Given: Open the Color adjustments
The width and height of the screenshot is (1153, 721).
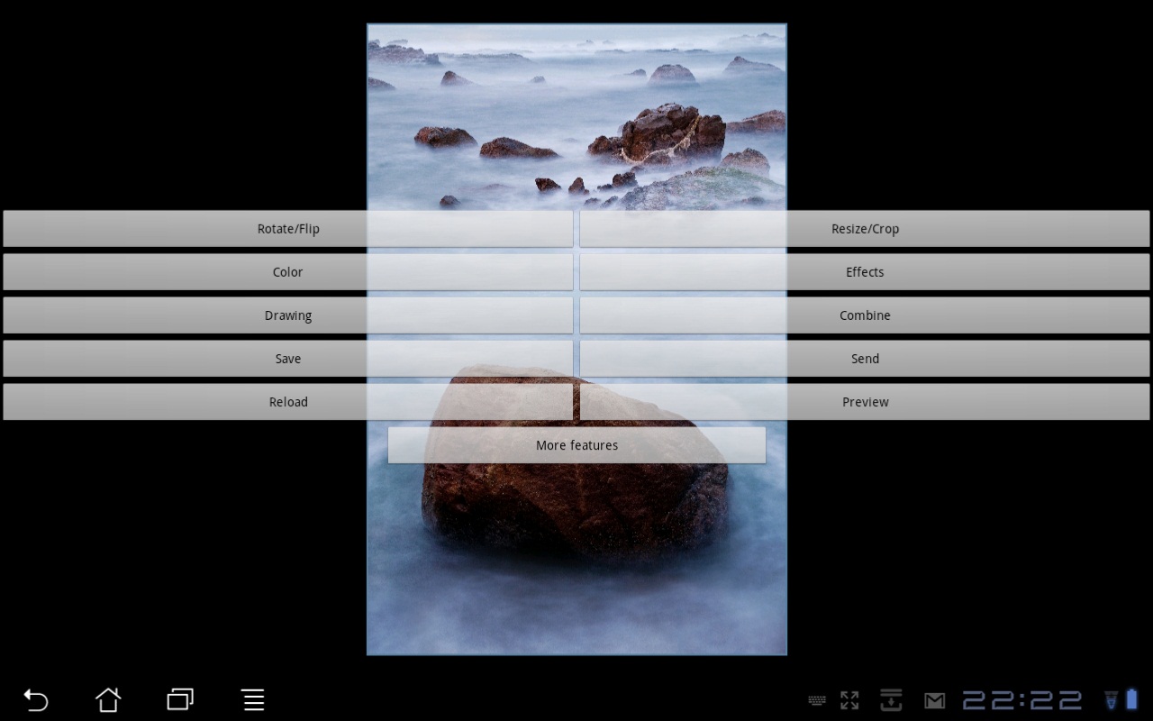Looking at the screenshot, I should tap(288, 272).
